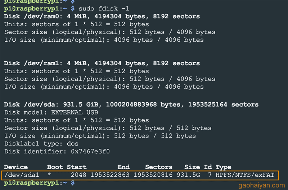Viewport: 288px width, 190px height.
Task: Click the 'sudo fdisk -l' command text
Action: click(x=104, y=9)
